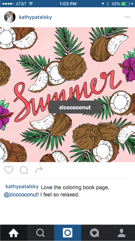Tap the zicococonut photo tag bubble
The width and height of the screenshot is (135, 241).
pos(75,107)
